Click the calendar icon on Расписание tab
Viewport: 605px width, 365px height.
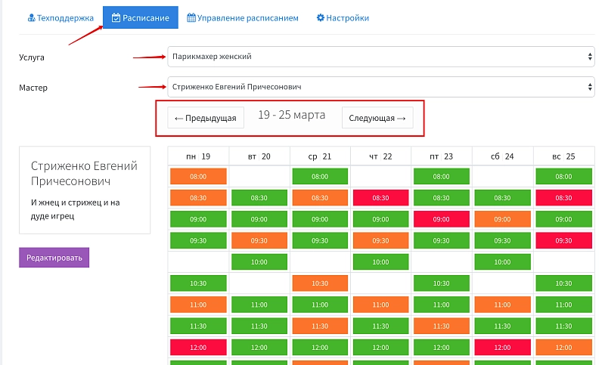tap(116, 17)
